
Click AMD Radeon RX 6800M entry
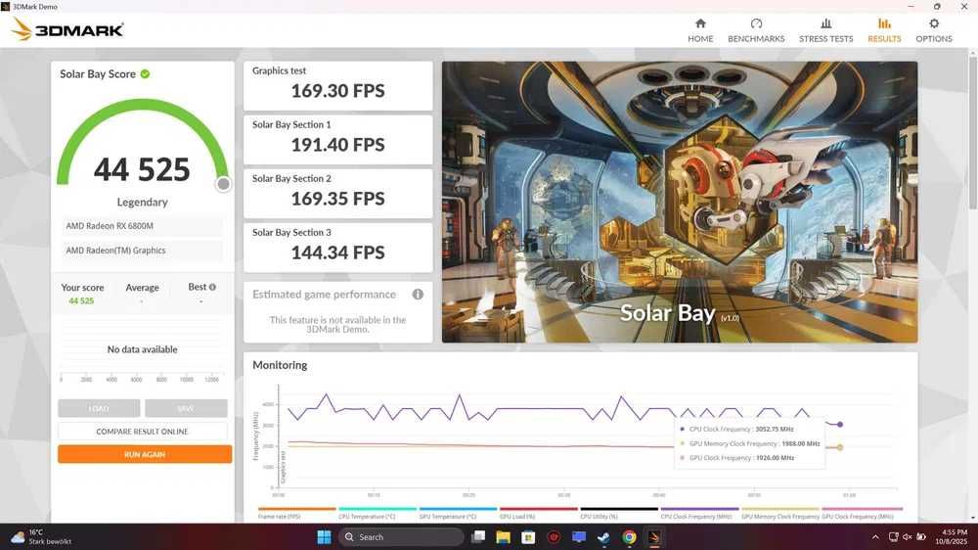coord(142,226)
